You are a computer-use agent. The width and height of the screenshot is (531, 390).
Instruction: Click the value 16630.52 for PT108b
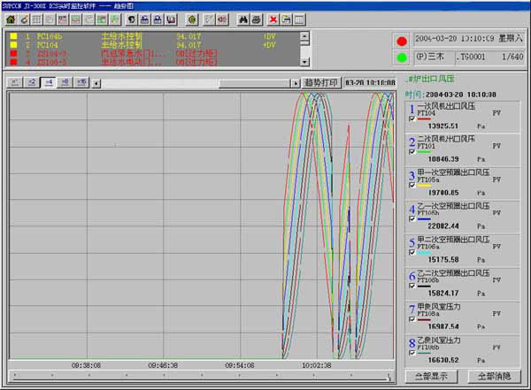pos(443,360)
